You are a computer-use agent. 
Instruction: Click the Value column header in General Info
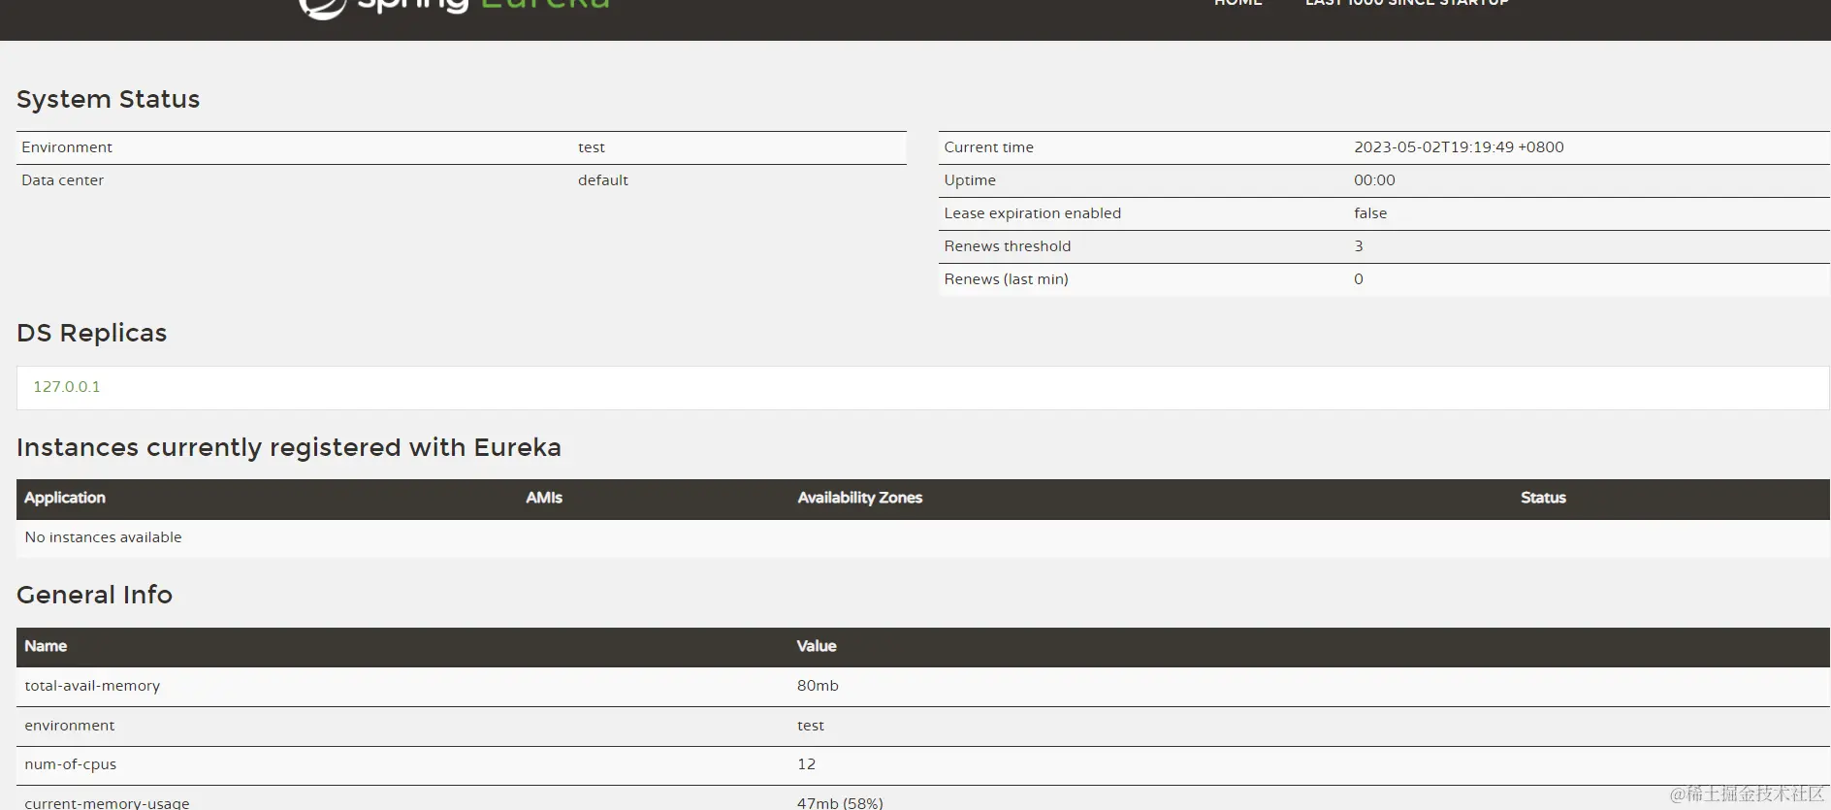click(x=817, y=646)
